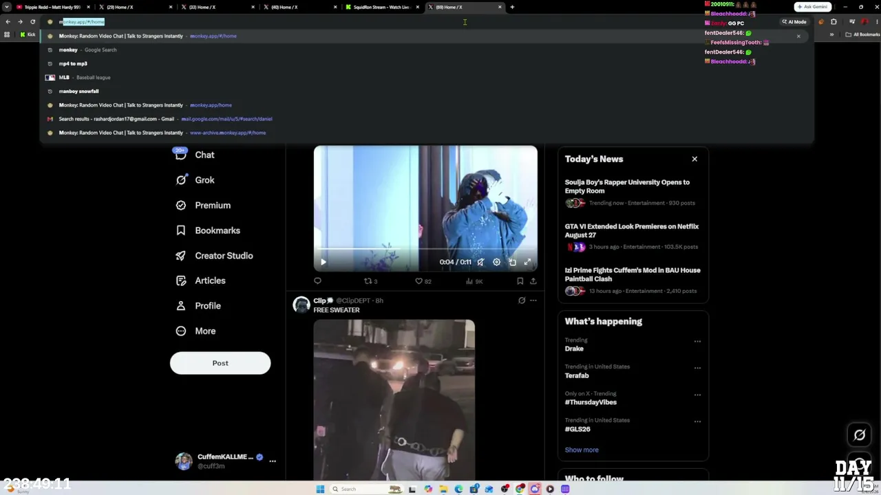
Task: Open the FREE SWEATER video thumbnail
Action: coord(394,399)
